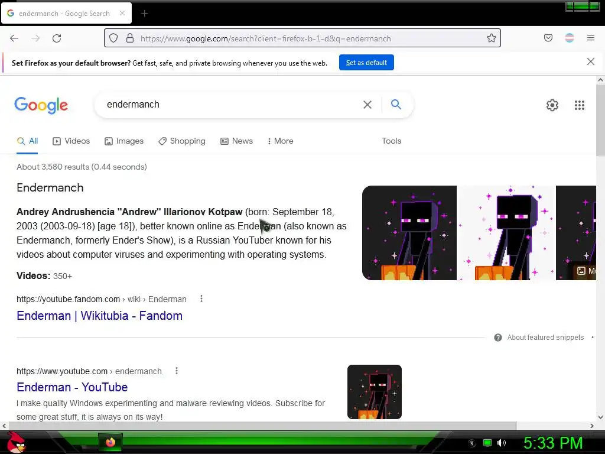Bookmark this page with the star

(x=491, y=38)
